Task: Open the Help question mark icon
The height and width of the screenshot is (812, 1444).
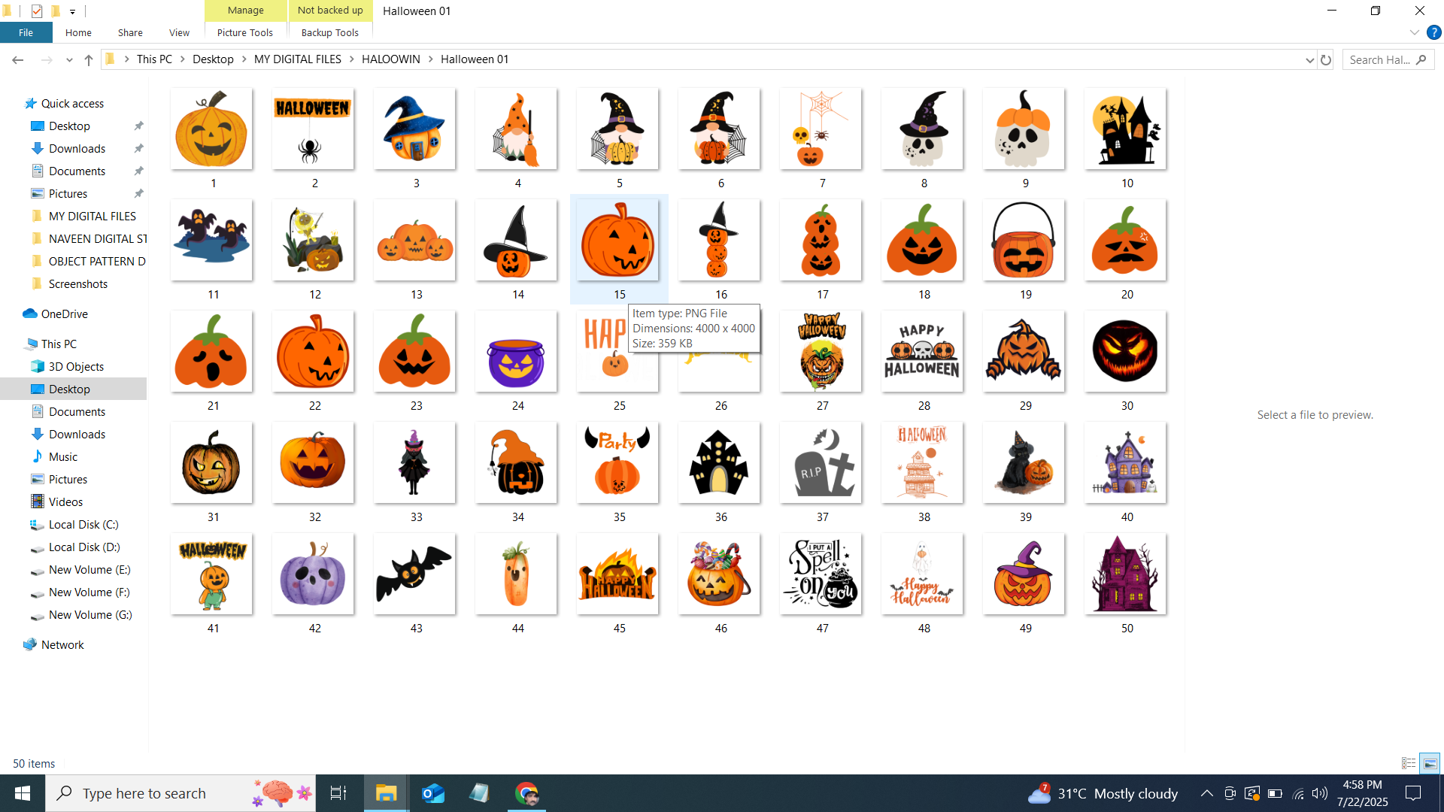Action: coord(1433,32)
